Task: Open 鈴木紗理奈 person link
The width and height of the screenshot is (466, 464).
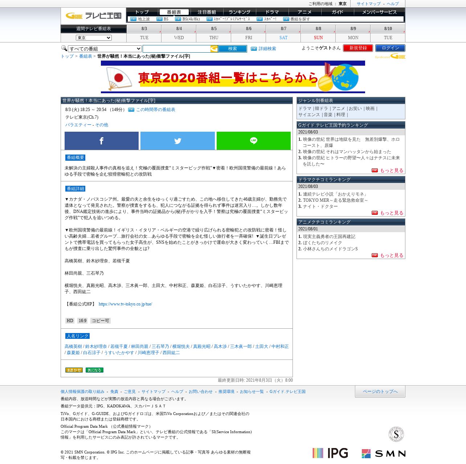Action: point(96,346)
